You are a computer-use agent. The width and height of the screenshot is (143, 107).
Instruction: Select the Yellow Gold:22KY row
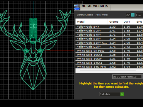(x=109, y=47)
